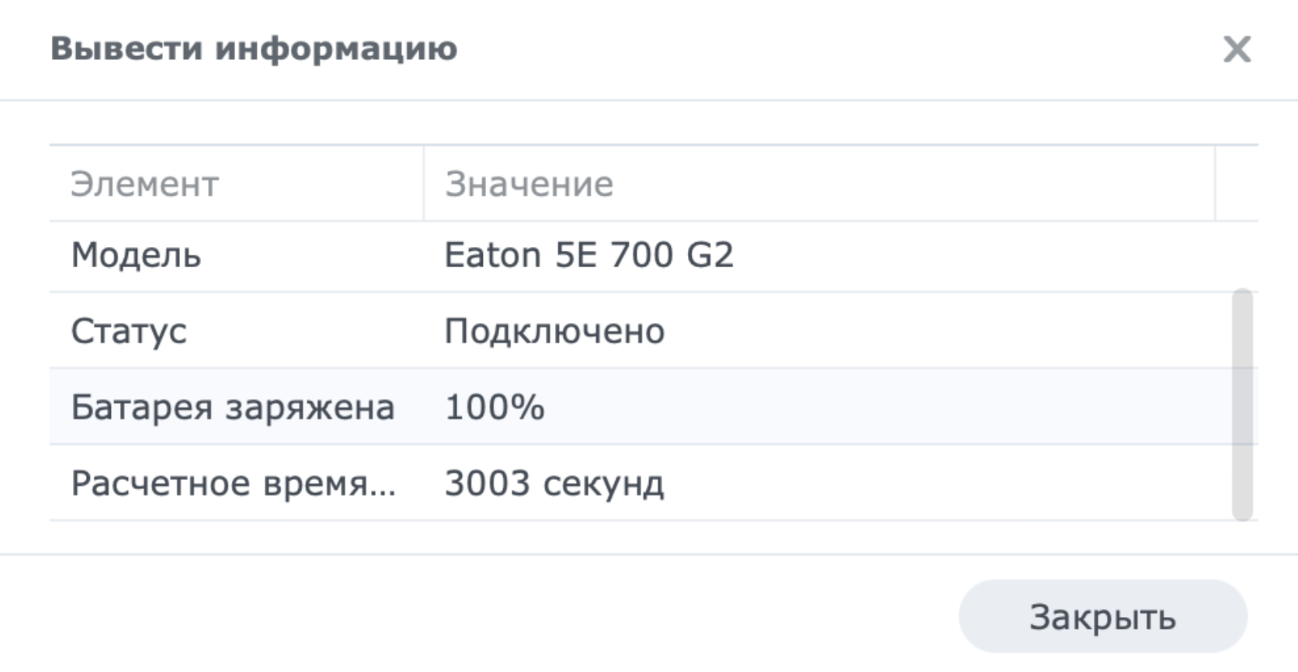Screen dimensions: 1298x672
Task: Click the empty header cell right of Значение
Action: (1236, 184)
